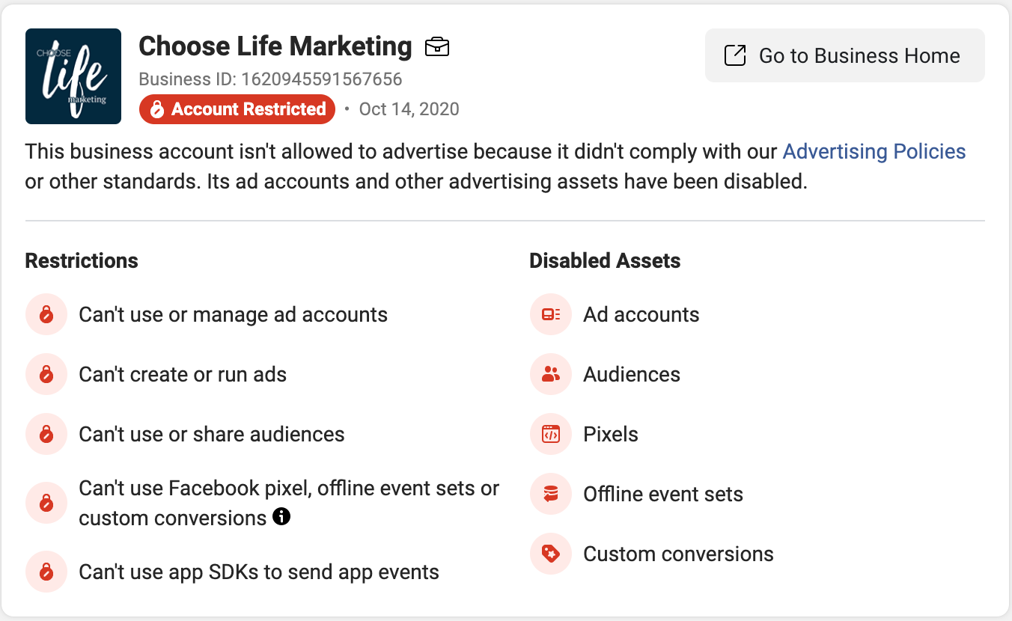Click lock icon beside Can't use or share audiences
1012x621 pixels.
46,434
